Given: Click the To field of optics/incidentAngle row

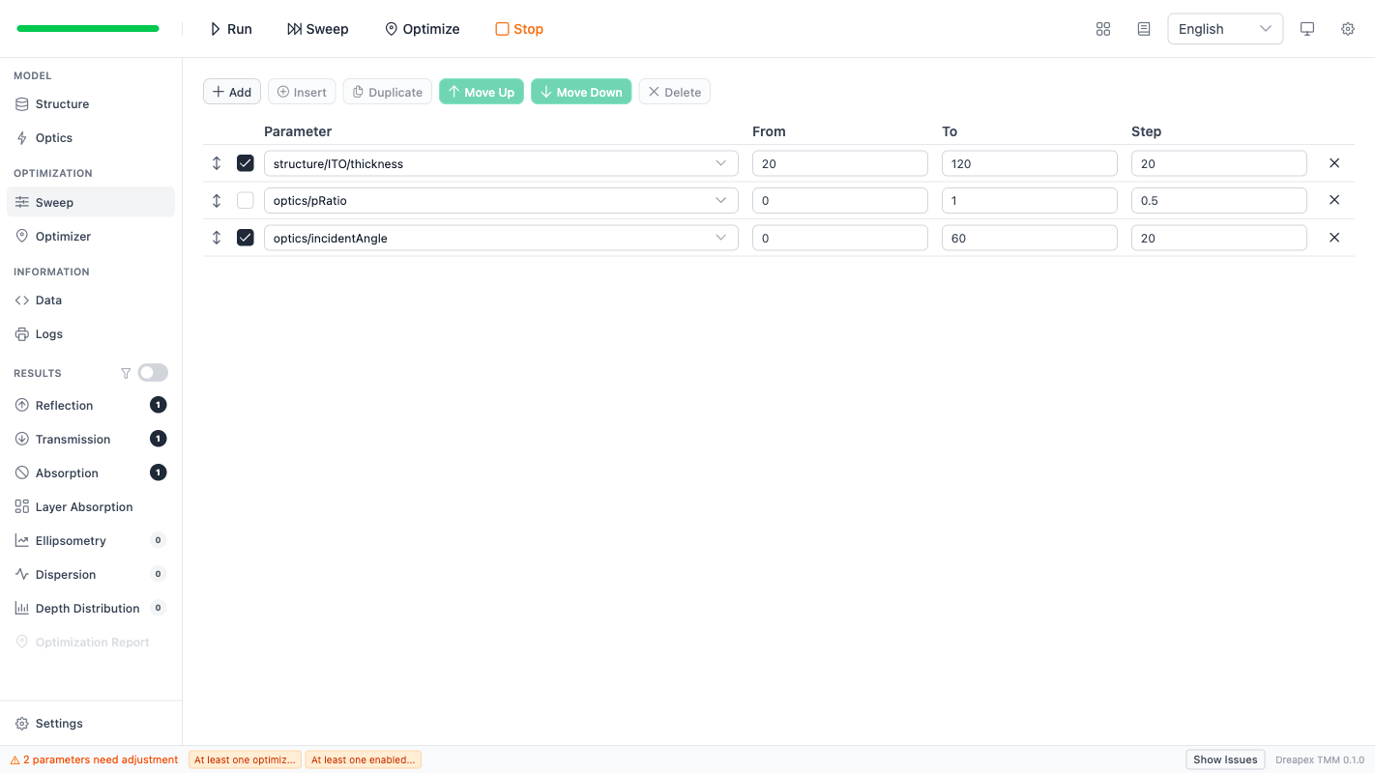Looking at the screenshot, I should [x=1029, y=238].
